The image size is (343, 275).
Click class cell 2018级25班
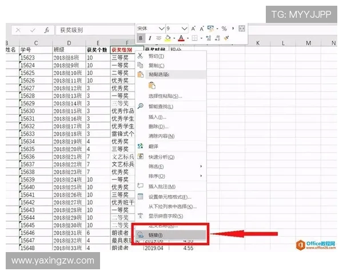(x=69, y=187)
